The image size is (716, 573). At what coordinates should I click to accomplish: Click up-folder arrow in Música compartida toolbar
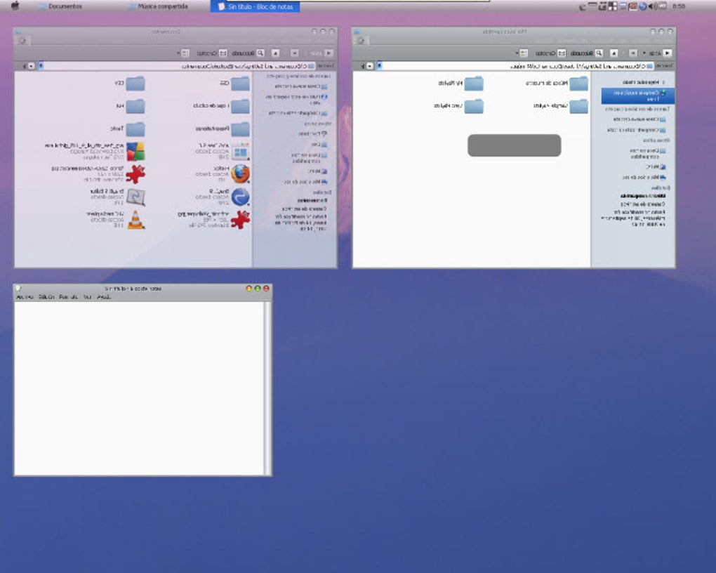point(614,53)
